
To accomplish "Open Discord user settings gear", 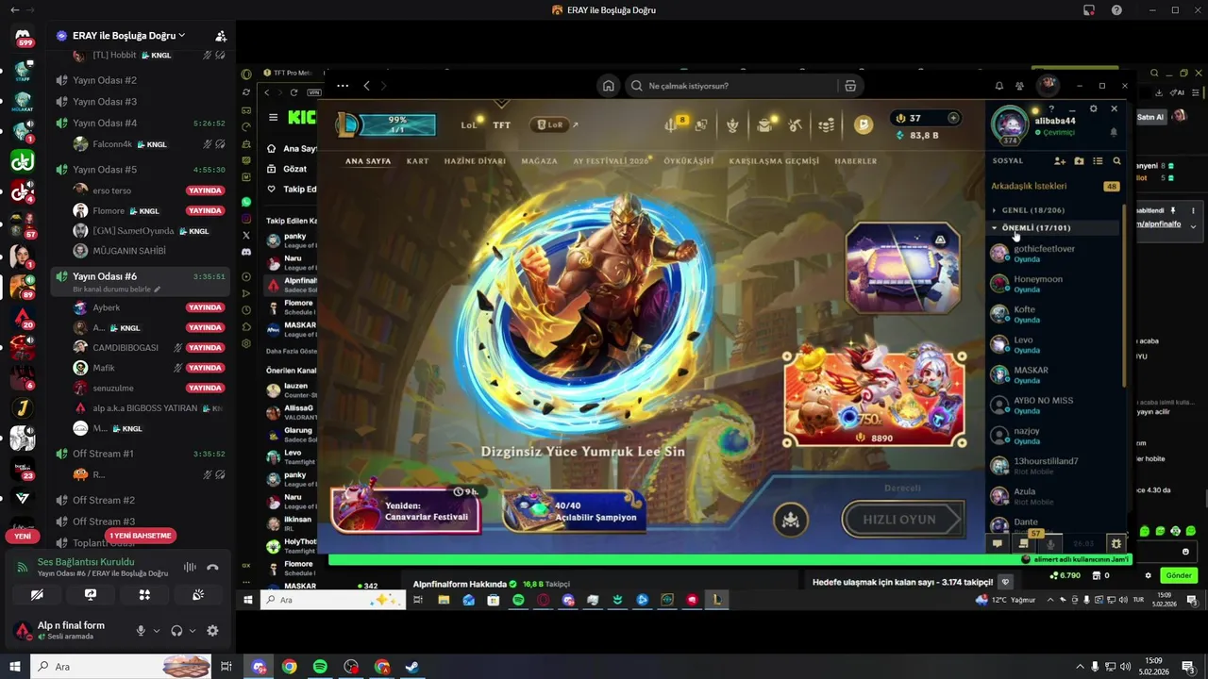I will pyautogui.click(x=212, y=631).
